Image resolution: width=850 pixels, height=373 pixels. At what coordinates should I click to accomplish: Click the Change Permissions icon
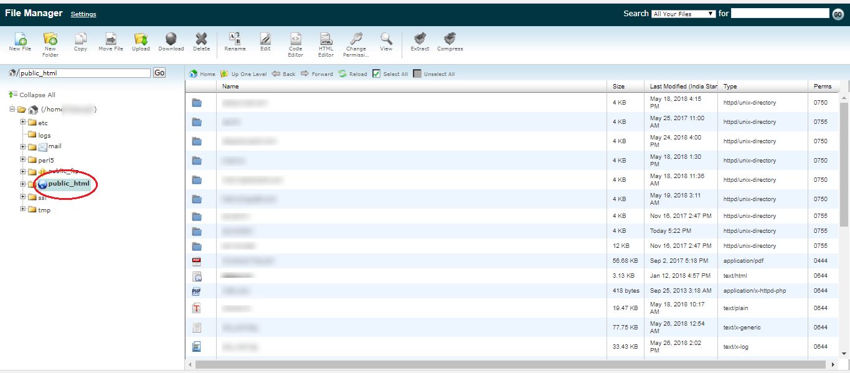point(356,44)
